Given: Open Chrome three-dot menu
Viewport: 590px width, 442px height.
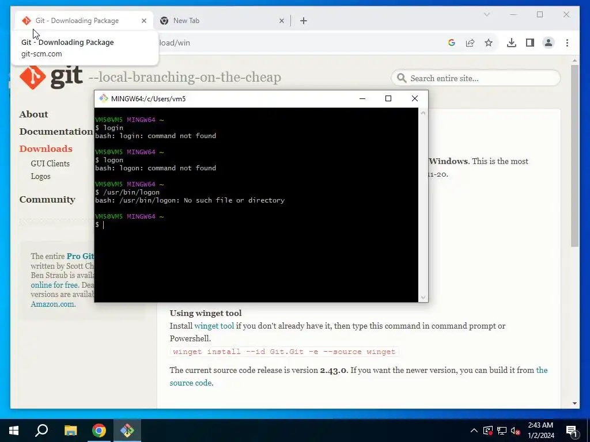Looking at the screenshot, I should (567, 43).
